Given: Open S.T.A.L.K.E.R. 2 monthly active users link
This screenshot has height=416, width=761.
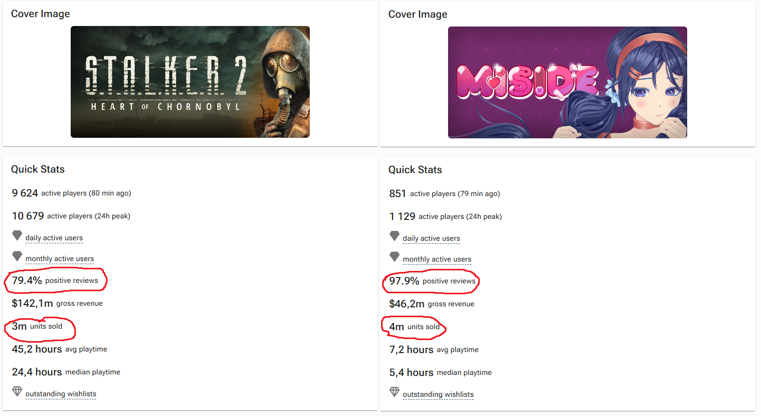Looking at the screenshot, I should 60,258.
